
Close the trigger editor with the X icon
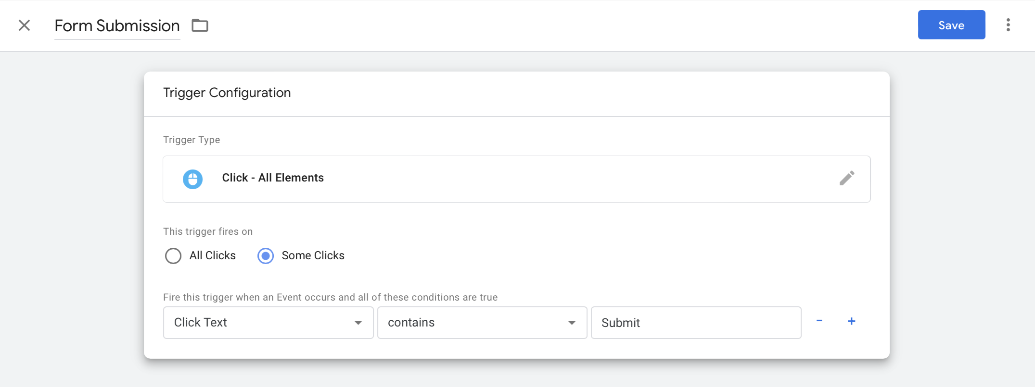click(x=24, y=25)
